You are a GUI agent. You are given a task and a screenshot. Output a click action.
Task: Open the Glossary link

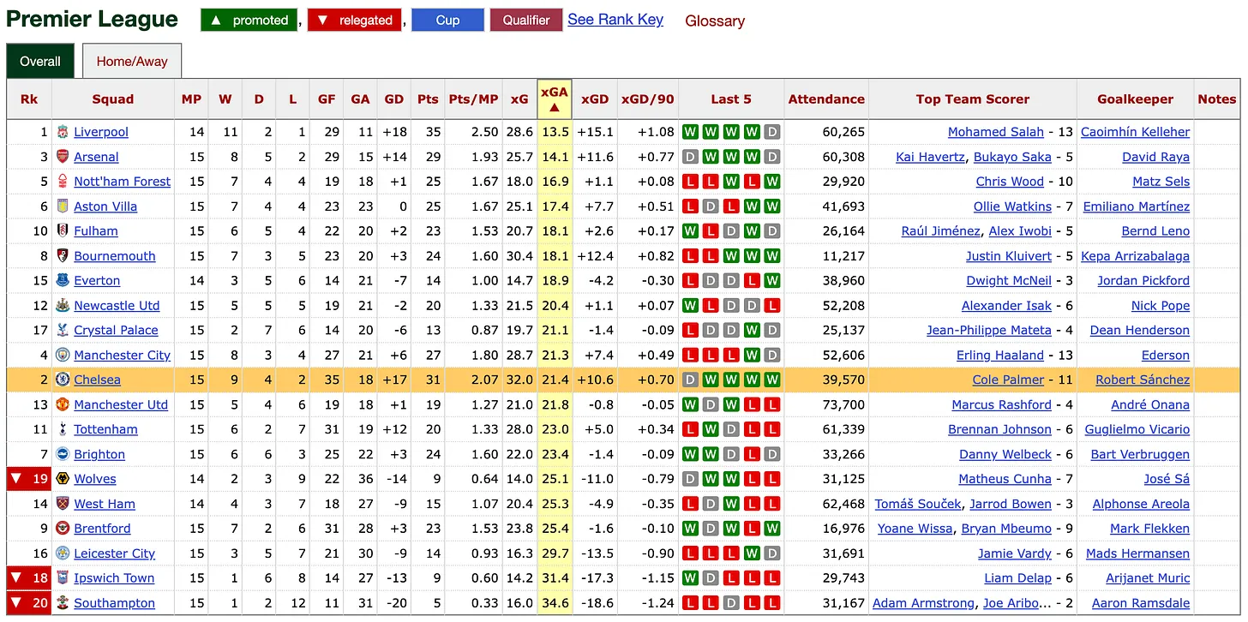715,21
